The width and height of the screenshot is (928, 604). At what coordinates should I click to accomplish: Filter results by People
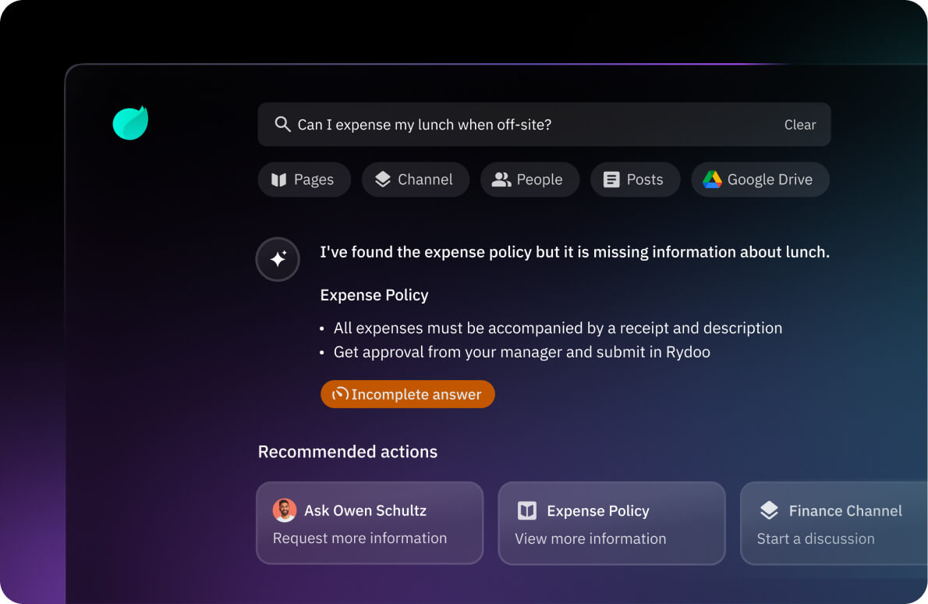[539, 179]
